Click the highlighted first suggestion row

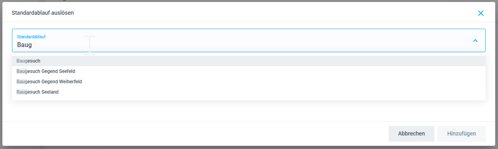(249, 61)
